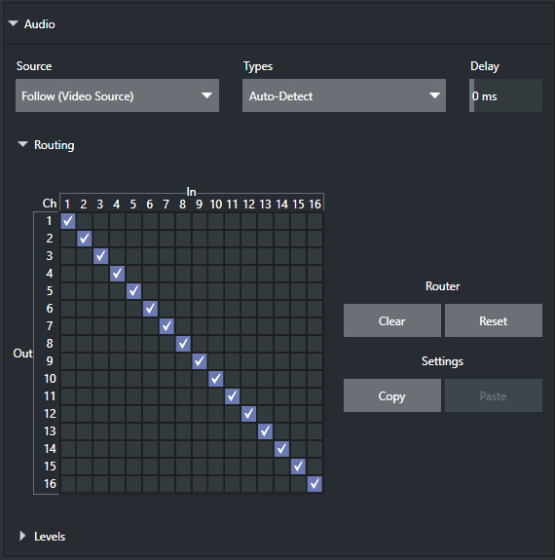Enable routing In 1 to Out 16
This screenshot has width=555, height=560.
[68, 484]
